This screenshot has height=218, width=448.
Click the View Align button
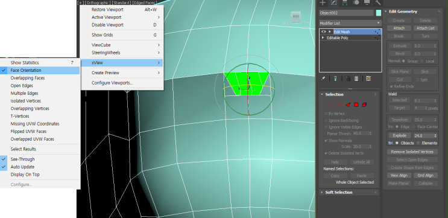(x=399, y=175)
